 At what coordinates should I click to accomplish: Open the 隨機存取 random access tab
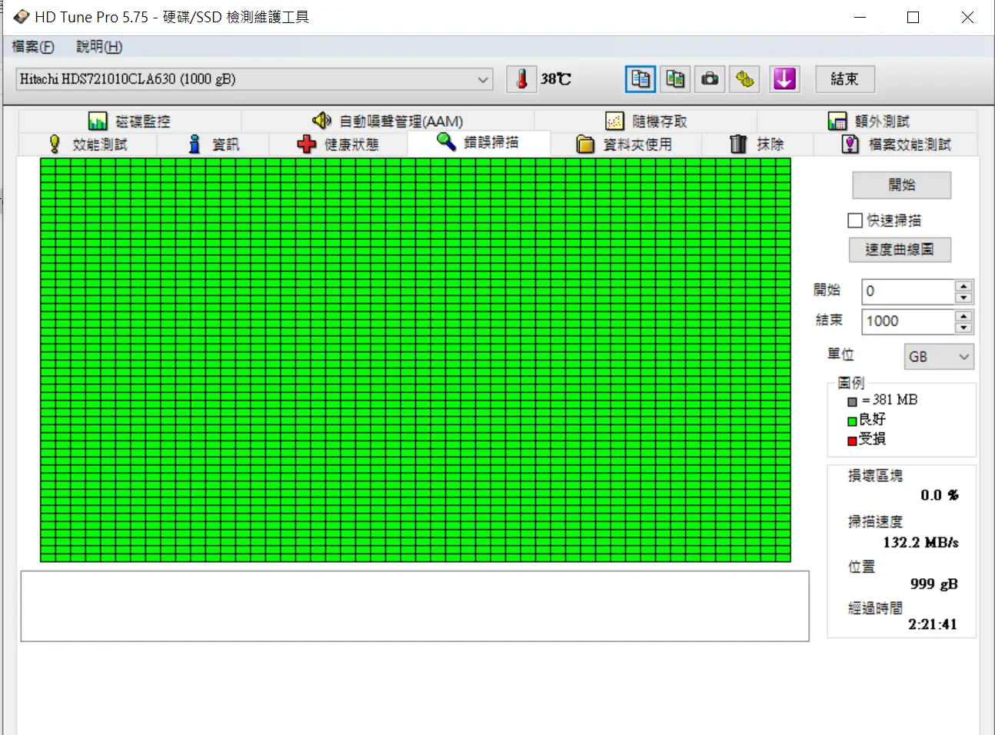coord(646,121)
